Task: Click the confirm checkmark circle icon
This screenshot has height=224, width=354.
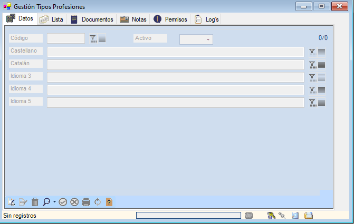Action: click(x=63, y=202)
